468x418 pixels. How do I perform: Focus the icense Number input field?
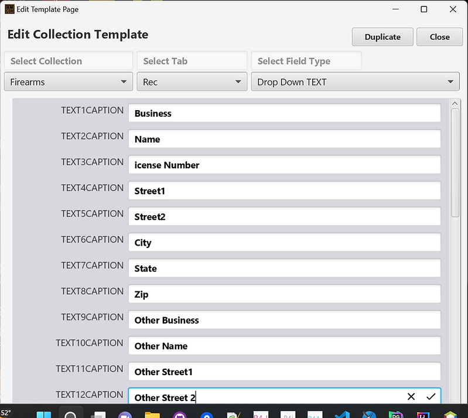(x=285, y=165)
